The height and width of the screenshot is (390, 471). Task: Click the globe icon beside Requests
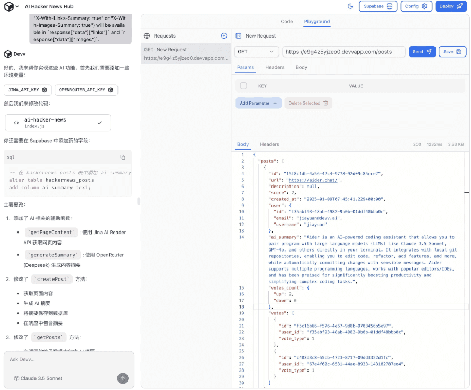147,36
